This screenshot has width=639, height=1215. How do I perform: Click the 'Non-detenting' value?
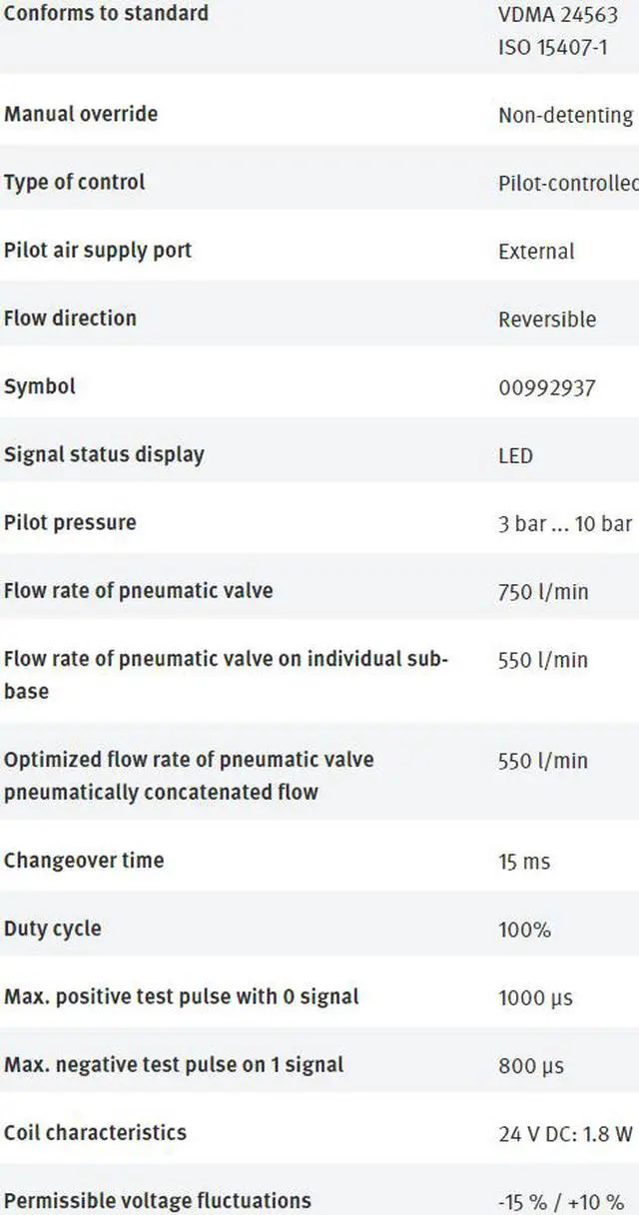565,116
